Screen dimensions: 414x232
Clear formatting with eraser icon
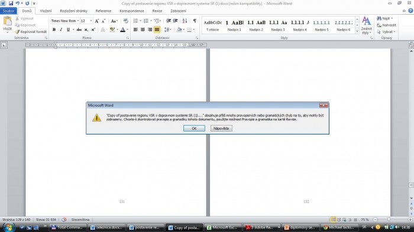tap(125, 21)
